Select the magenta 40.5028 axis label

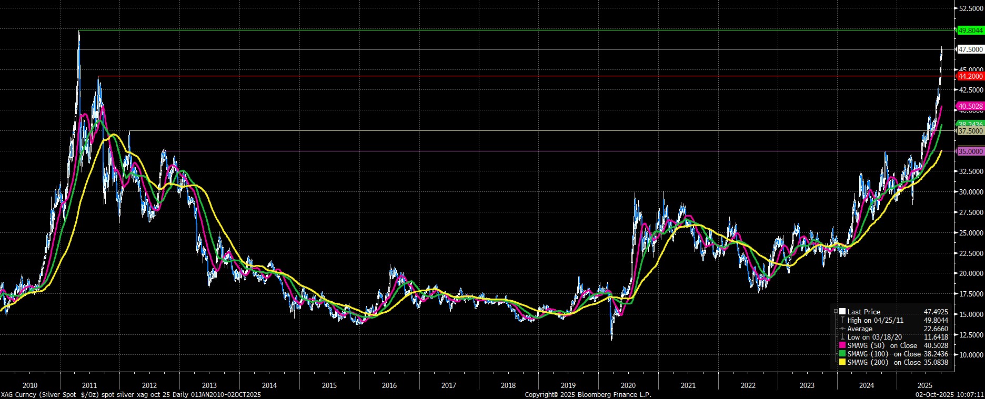point(971,106)
